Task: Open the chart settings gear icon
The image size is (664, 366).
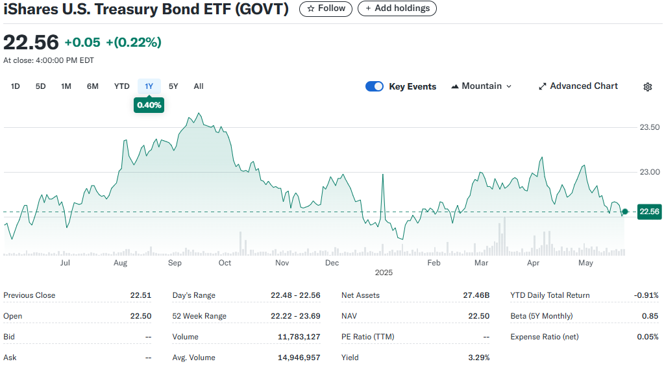Action: click(x=648, y=87)
